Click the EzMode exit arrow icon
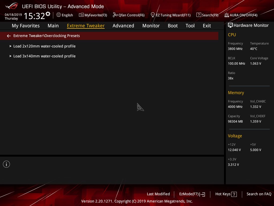The width and height of the screenshot is (274, 206). click(x=202, y=194)
